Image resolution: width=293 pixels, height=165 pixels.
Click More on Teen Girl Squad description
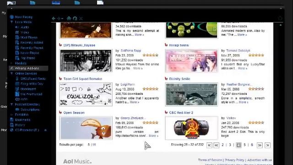(134, 102)
